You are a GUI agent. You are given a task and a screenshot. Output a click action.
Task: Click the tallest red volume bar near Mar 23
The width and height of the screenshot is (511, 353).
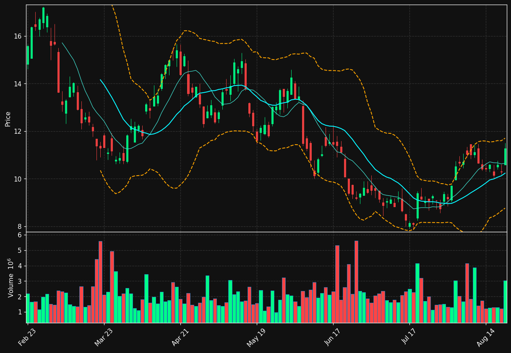(x=100, y=282)
